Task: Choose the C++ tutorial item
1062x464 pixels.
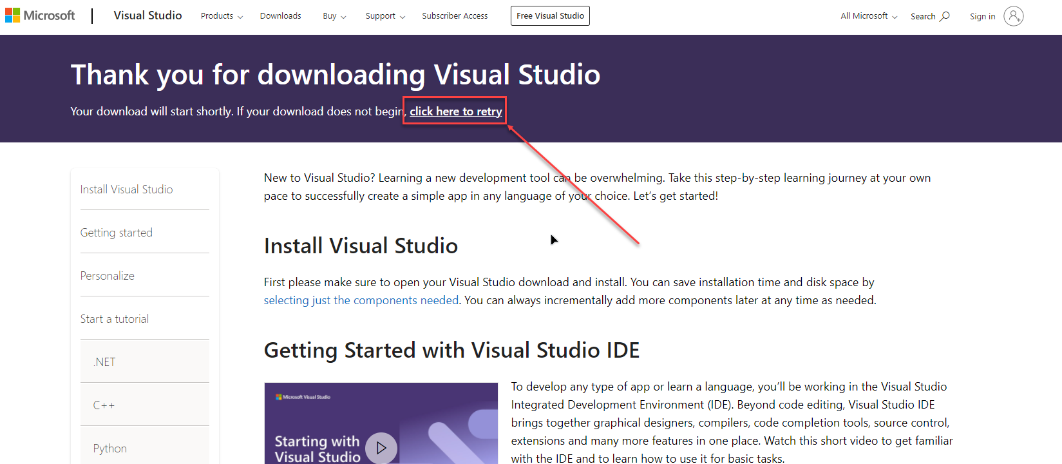Action: [x=145, y=405]
